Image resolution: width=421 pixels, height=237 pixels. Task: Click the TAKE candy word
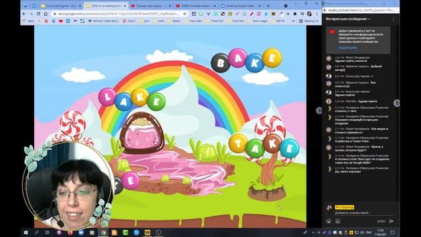point(264,145)
